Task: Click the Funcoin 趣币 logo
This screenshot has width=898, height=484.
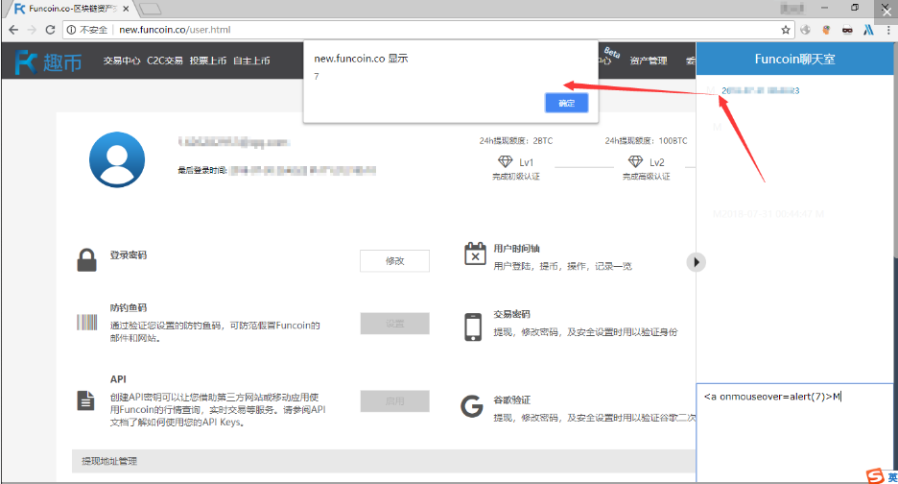Action: pyautogui.click(x=48, y=61)
